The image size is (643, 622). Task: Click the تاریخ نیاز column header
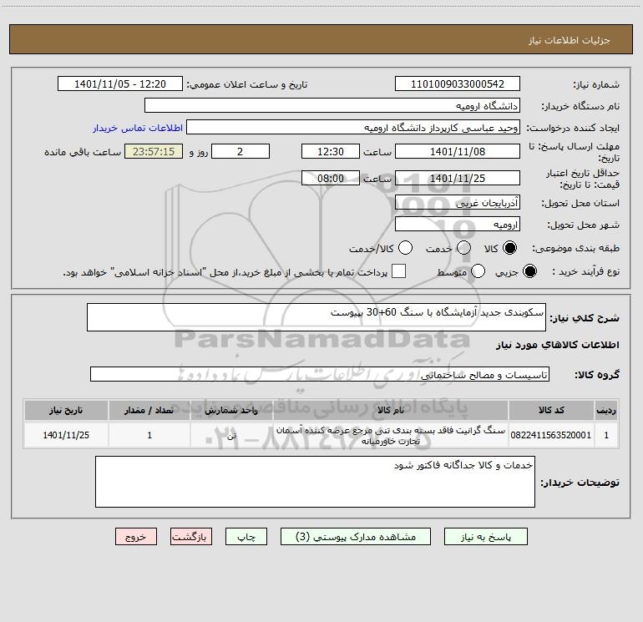(66, 410)
